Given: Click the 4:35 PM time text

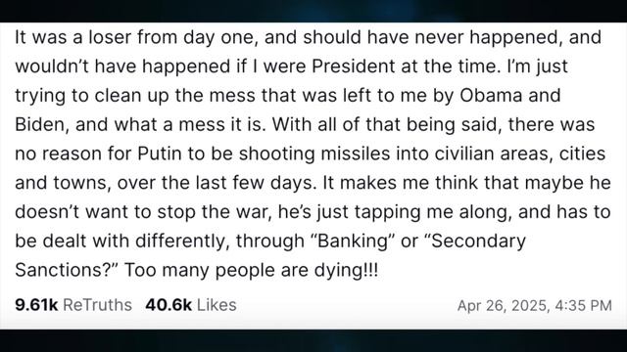Looking at the screenshot, I should [x=584, y=306].
